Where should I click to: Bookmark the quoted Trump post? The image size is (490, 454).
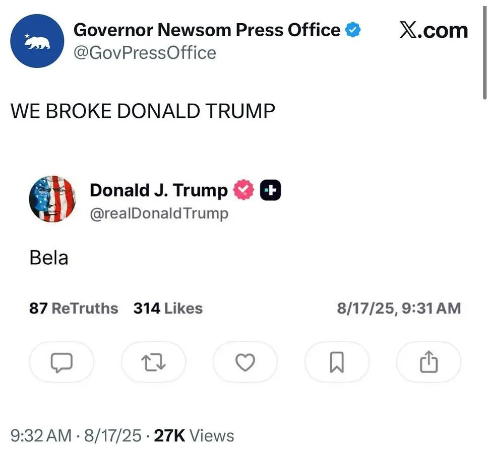tap(337, 362)
